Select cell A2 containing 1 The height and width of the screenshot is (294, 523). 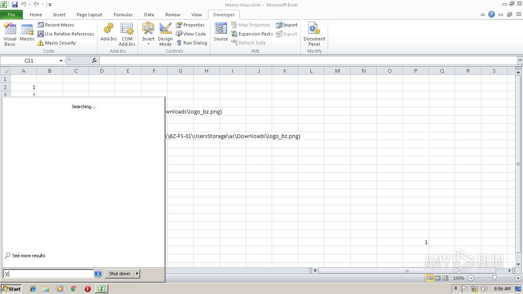[x=23, y=87]
